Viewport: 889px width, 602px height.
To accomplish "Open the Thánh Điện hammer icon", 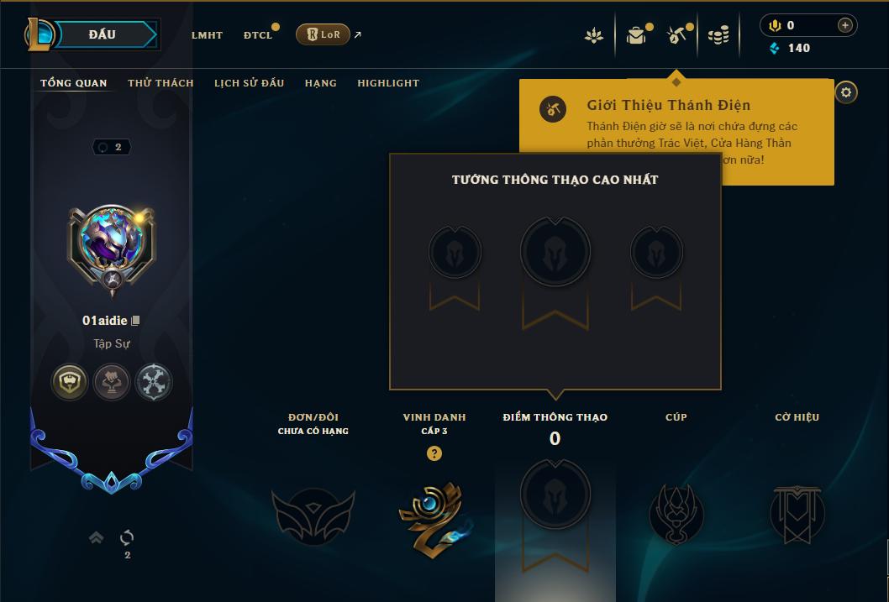I will 676,35.
